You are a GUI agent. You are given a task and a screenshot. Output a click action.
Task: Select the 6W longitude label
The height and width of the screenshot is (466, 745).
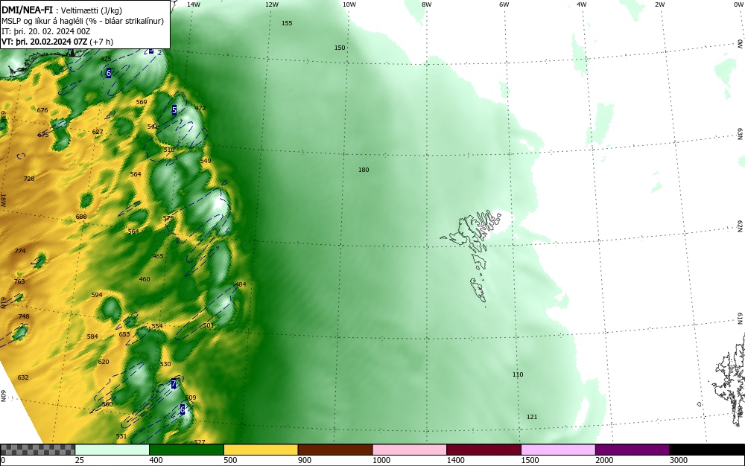tap(504, 4)
